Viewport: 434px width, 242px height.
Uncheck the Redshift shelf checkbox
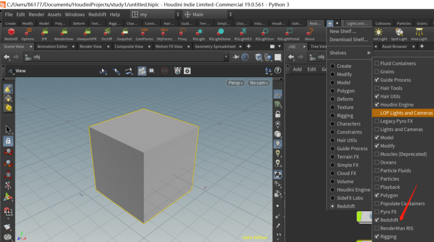[376, 220]
